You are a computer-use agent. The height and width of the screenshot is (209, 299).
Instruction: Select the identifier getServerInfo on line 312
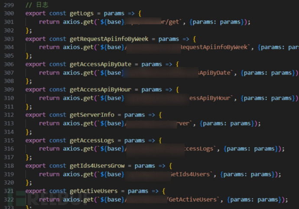pyautogui.click(x=92, y=115)
